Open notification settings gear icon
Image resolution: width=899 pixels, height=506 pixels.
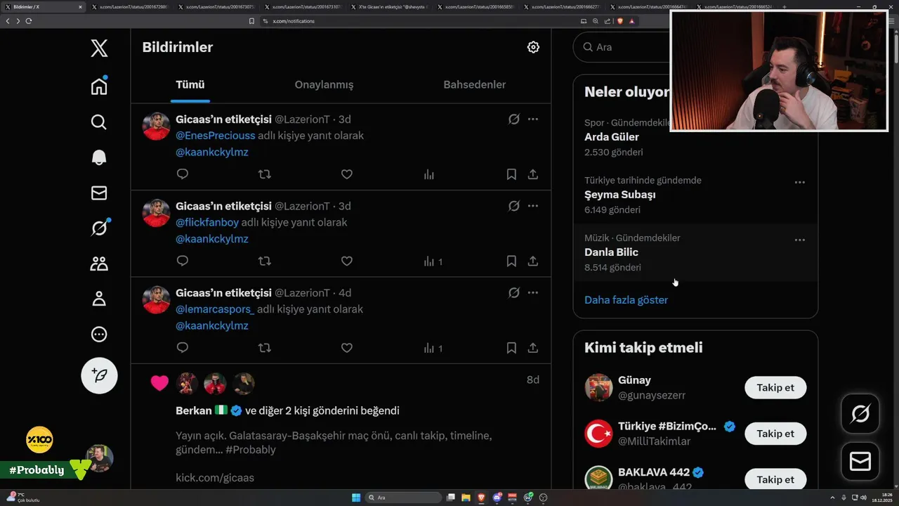[x=533, y=47]
